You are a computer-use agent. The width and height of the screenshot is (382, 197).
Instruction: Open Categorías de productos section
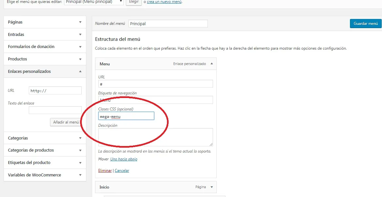pos(80,150)
